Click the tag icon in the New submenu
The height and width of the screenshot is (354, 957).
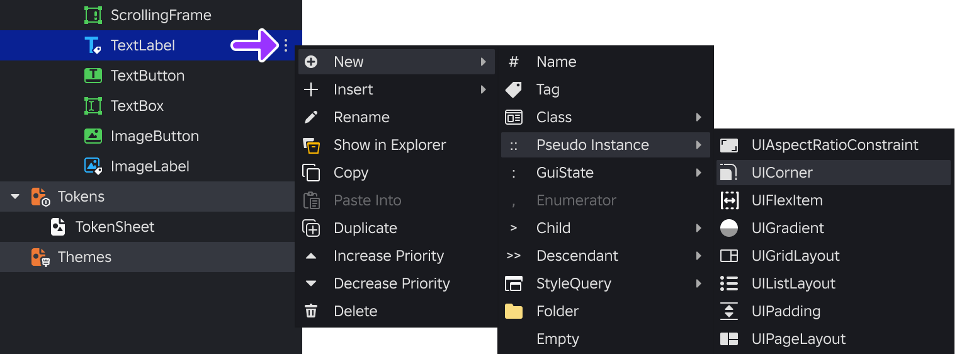514,89
